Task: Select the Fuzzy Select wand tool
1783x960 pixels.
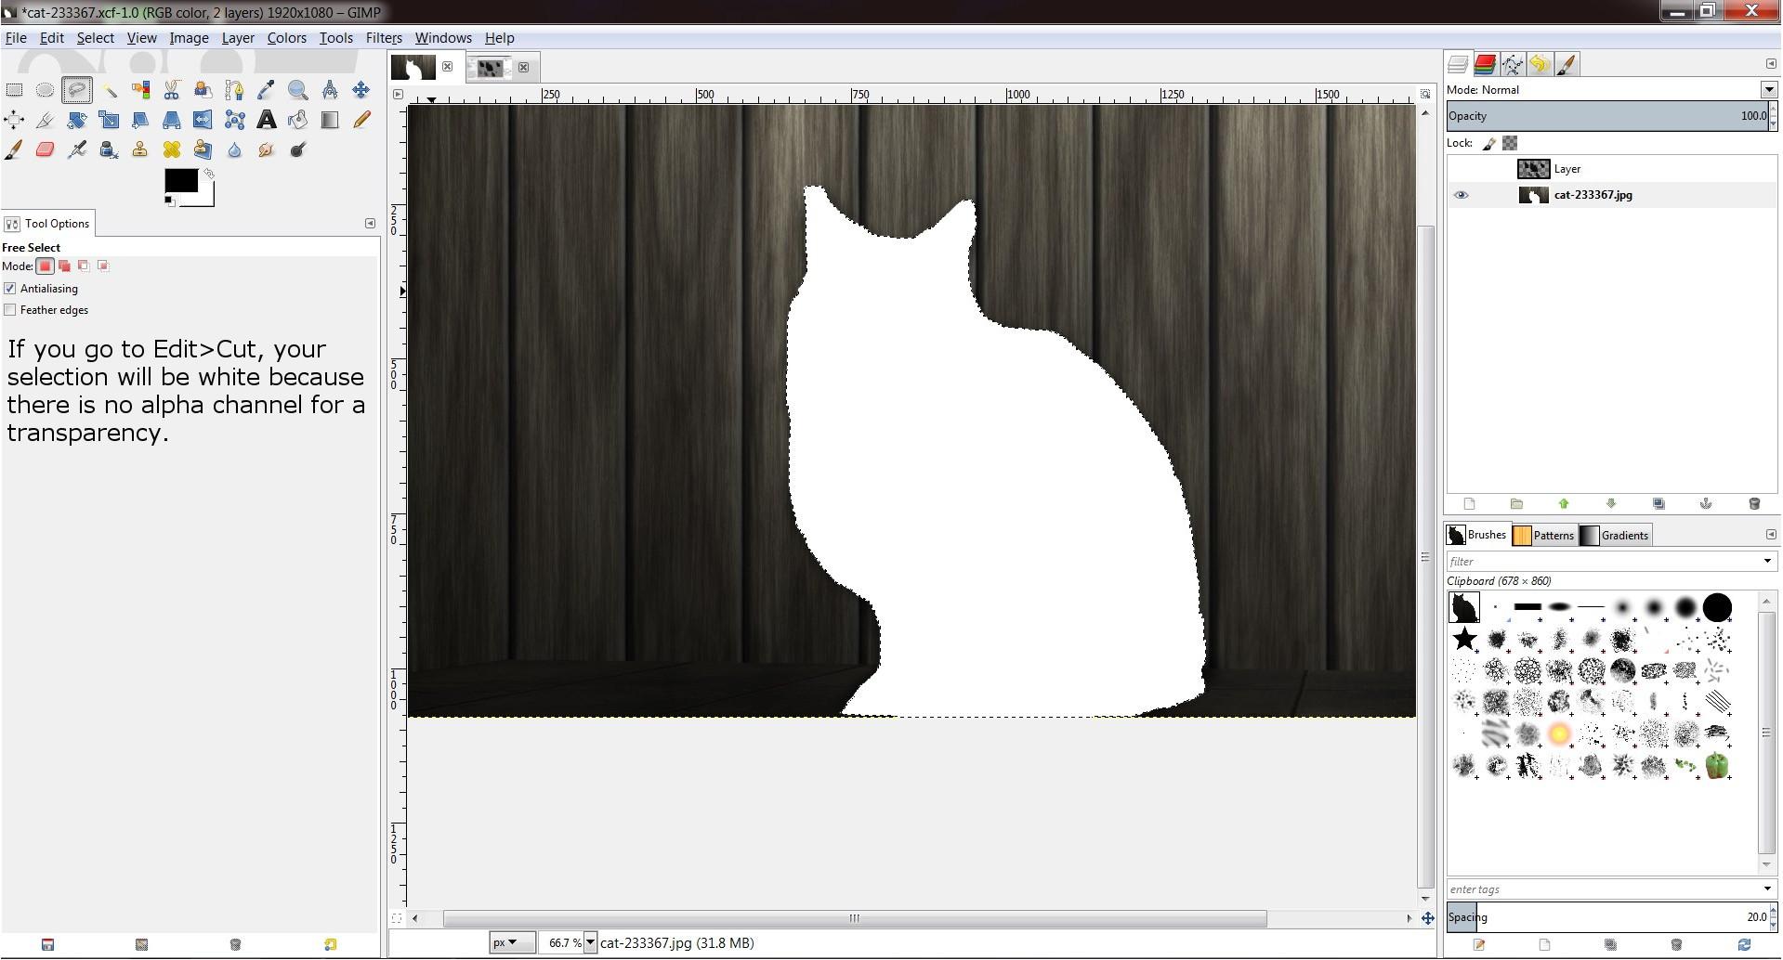Action: [110, 90]
